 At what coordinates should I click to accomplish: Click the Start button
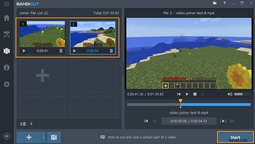(235, 137)
